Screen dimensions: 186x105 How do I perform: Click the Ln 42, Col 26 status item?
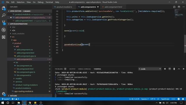(134, 99)
